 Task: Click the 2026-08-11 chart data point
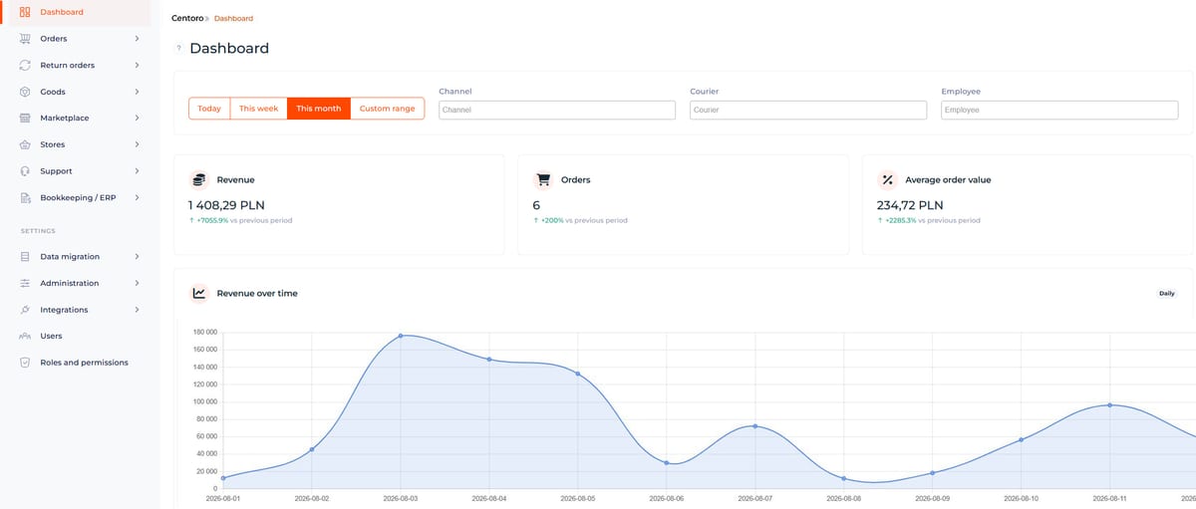(1109, 405)
